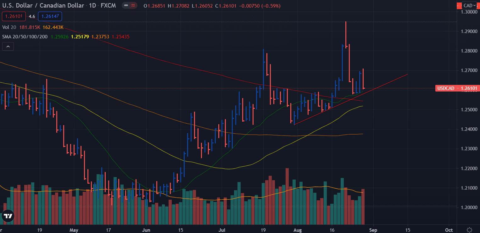Click the change value −0.00750 (−0.59%)
480x233 pixels.
click(x=260, y=6)
